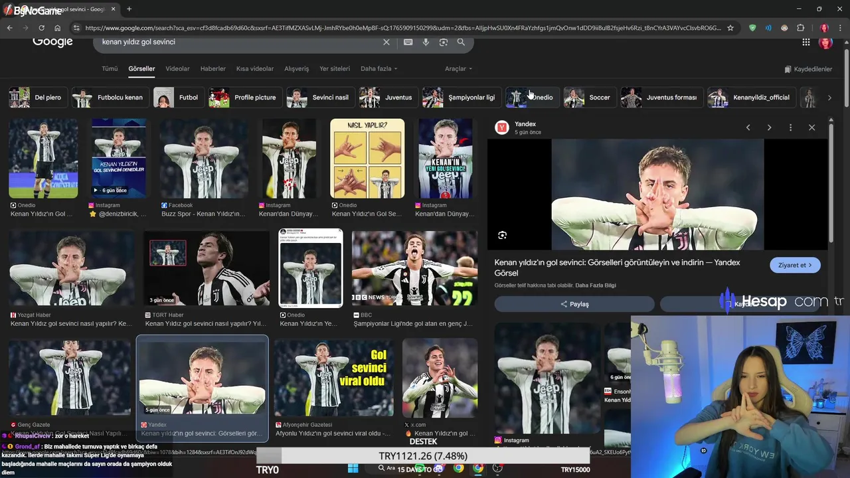Open the Yer siteleri tab
The width and height of the screenshot is (850, 478).
tap(335, 68)
